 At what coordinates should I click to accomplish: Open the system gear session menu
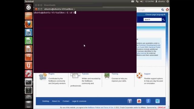coord(168,2)
